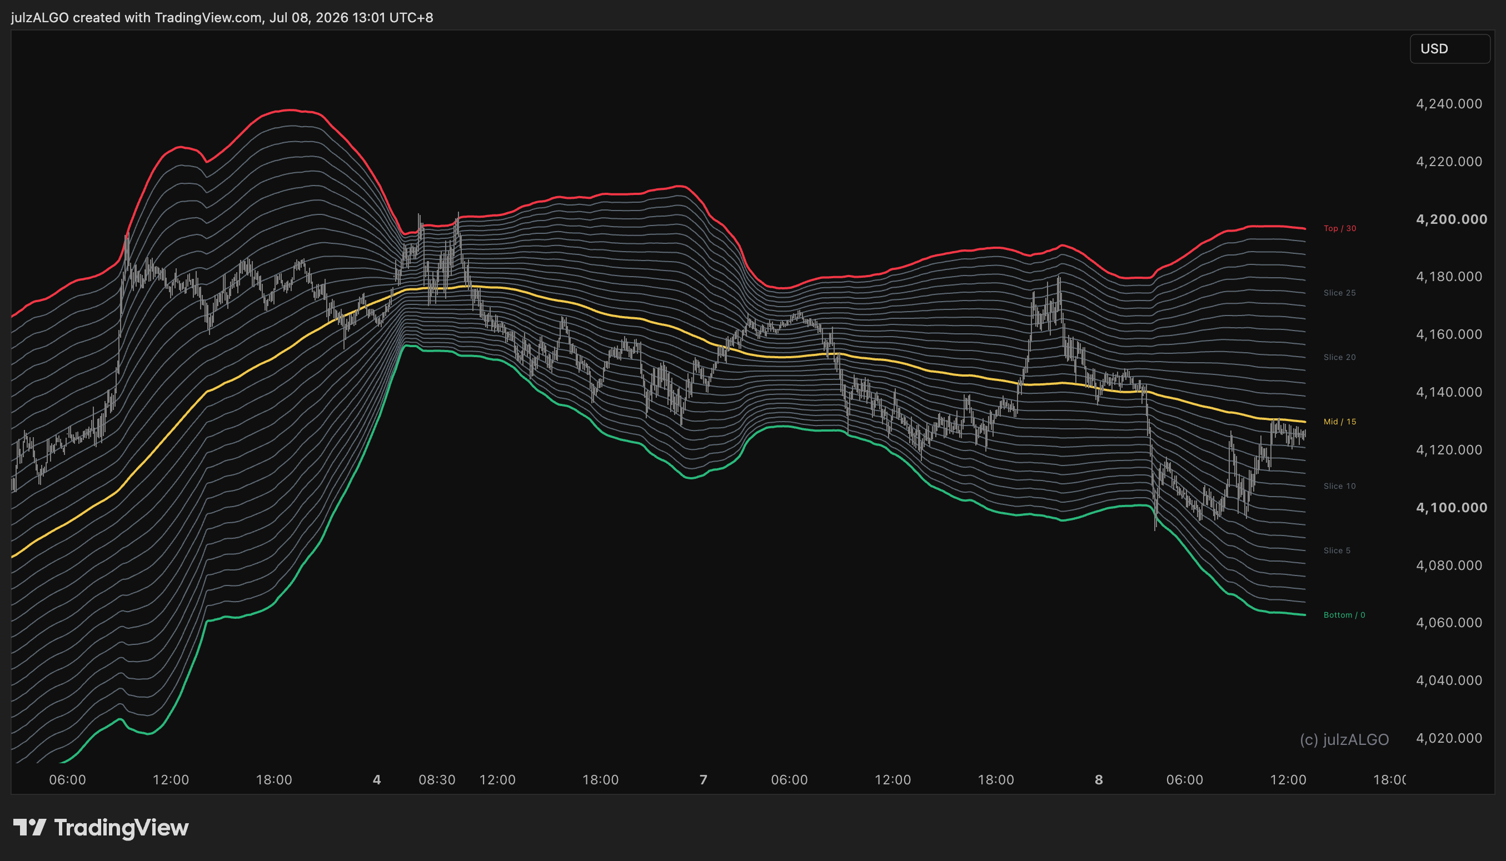Click the 4,060.000 price axis label

click(1449, 623)
